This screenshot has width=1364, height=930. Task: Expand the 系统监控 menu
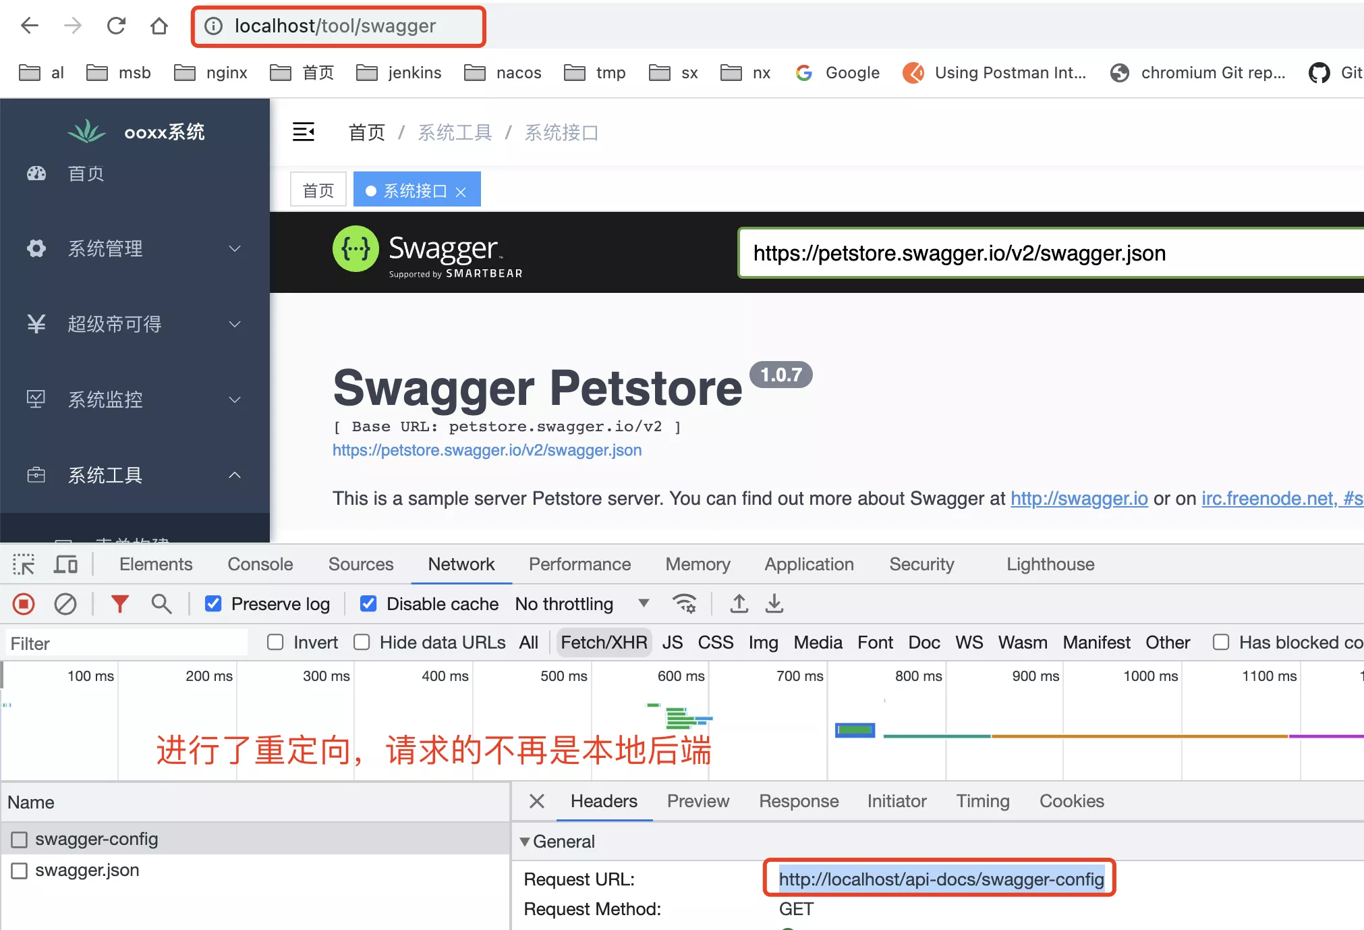(x=135, y=400)
